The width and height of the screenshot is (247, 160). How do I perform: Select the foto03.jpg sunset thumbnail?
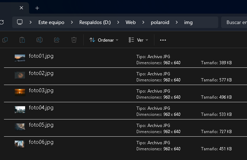[20, 92]
